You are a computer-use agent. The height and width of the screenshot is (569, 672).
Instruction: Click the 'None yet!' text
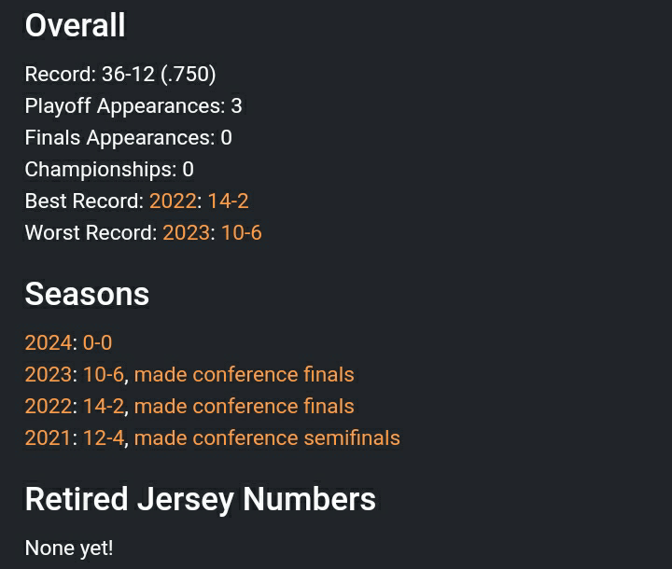coord(69,548)
